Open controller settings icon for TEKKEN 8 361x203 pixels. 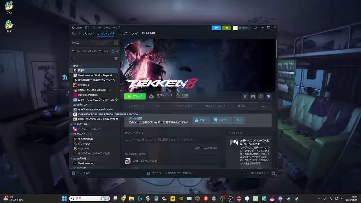click(253, 96)
